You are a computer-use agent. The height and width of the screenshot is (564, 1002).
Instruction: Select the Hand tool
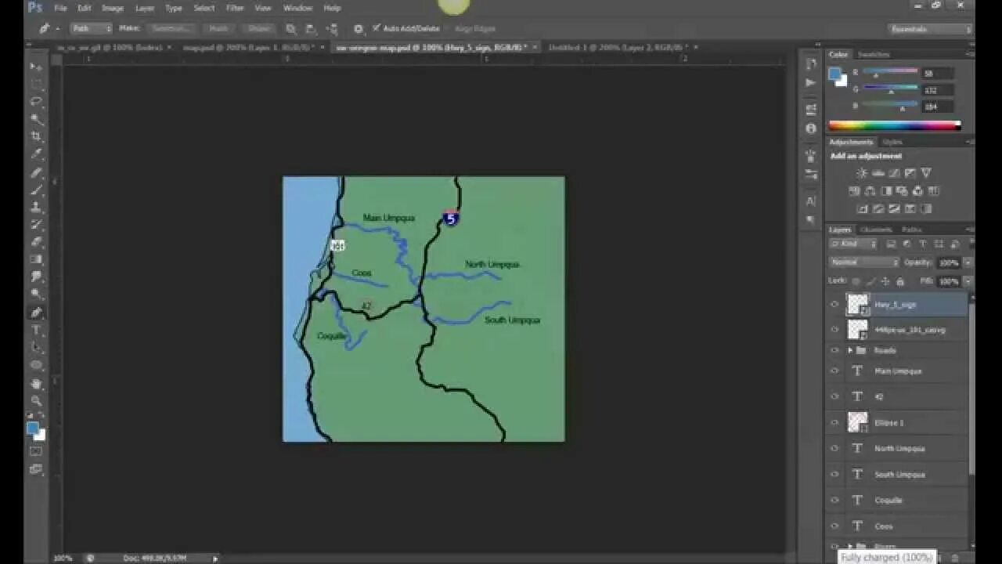coord(36,384)
